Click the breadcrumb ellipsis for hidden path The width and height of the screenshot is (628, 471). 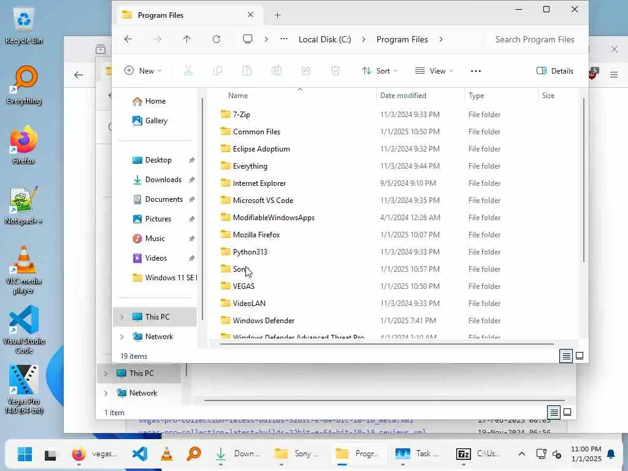(x=283, y=39)
